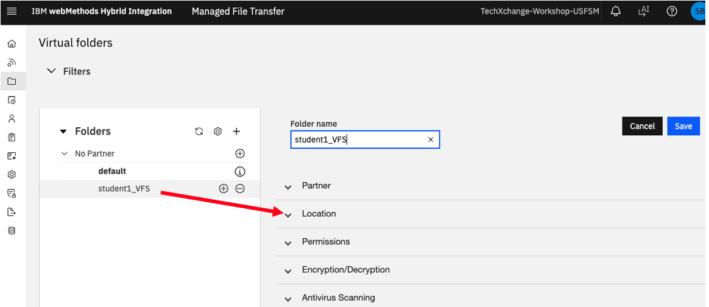
Task: Expand the Location section
Action: click(490, 214)
